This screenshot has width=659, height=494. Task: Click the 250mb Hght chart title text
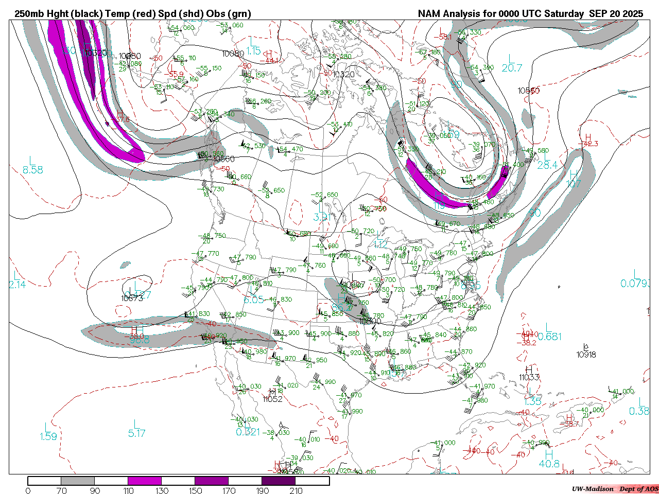pos(133,14)
